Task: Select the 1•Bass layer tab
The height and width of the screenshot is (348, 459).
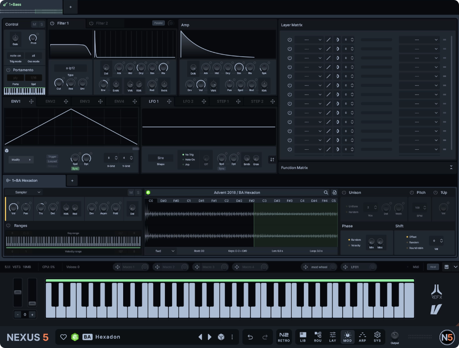Action: [x=31, y=7]
